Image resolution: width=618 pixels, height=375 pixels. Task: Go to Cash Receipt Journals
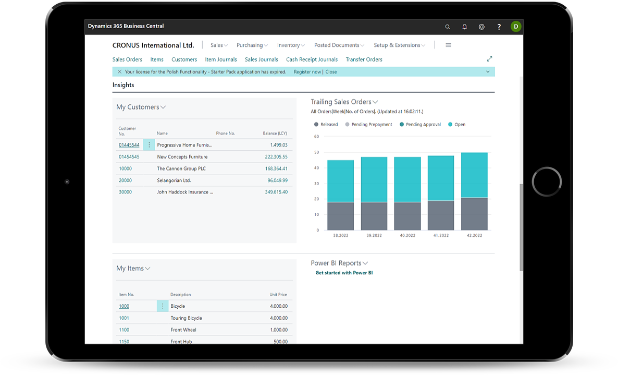pos(312,59)
